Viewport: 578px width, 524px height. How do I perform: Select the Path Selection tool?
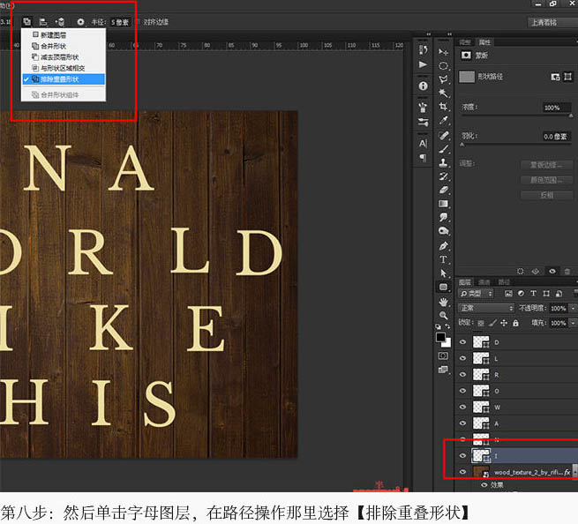[444, 273]
